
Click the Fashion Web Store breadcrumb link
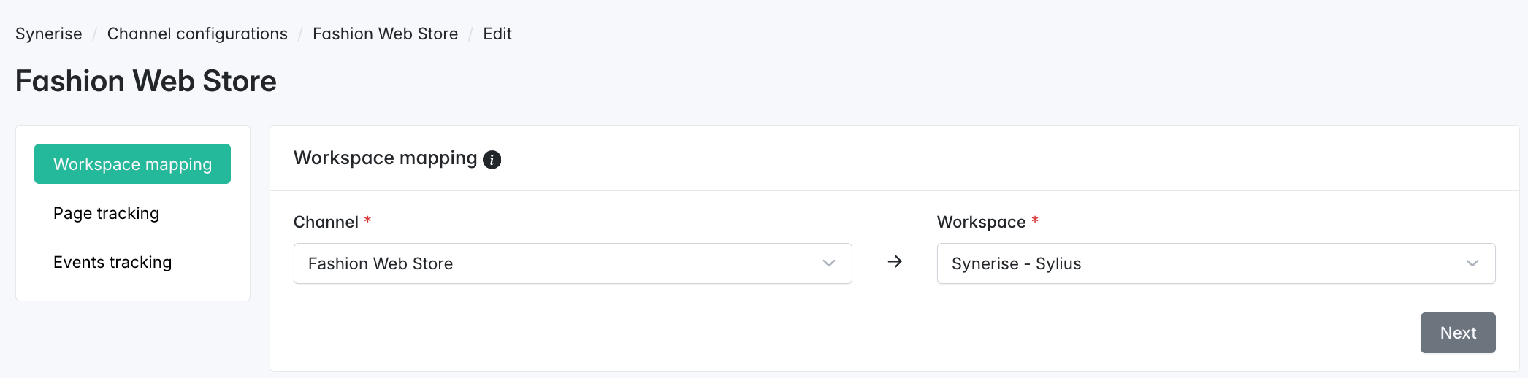pyautogui.click(x=385, y=34)
